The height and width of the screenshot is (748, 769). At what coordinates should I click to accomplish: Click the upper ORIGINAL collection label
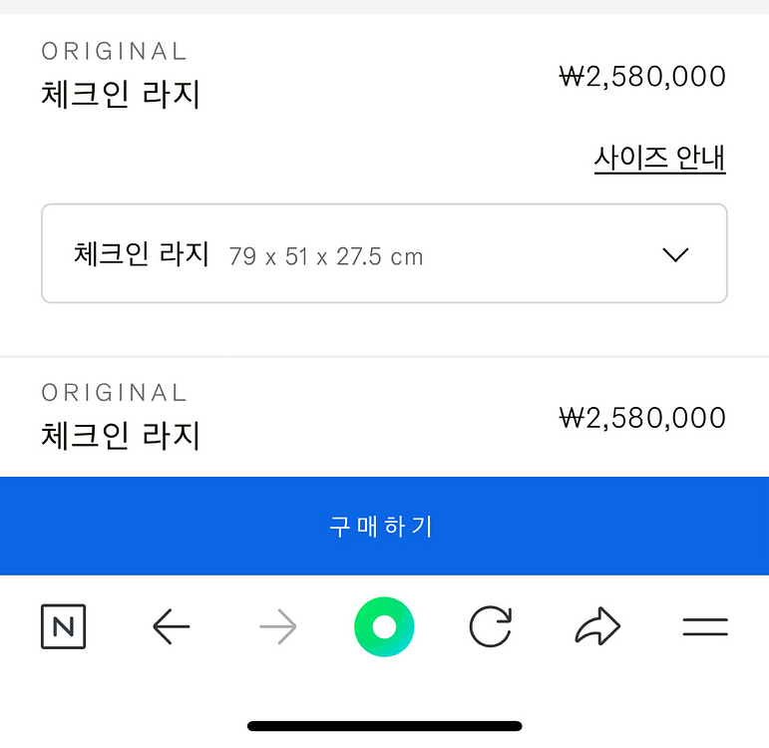point(114,51)
